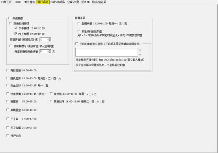Open the BOSS tab
The height and width of the screenshot is (153, 218).
[18, 2]
